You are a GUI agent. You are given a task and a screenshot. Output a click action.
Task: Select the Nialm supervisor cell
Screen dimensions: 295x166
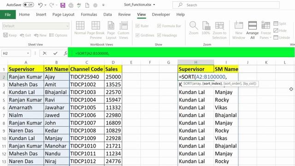26,115
